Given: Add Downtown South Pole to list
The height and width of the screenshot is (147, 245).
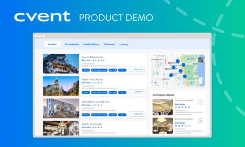Looking at the screenshot, I should [x=137, y=114].
